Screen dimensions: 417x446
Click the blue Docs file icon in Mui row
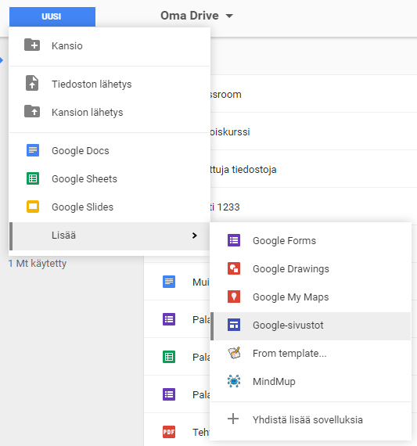pyautogui.click(x=169, y=282)
